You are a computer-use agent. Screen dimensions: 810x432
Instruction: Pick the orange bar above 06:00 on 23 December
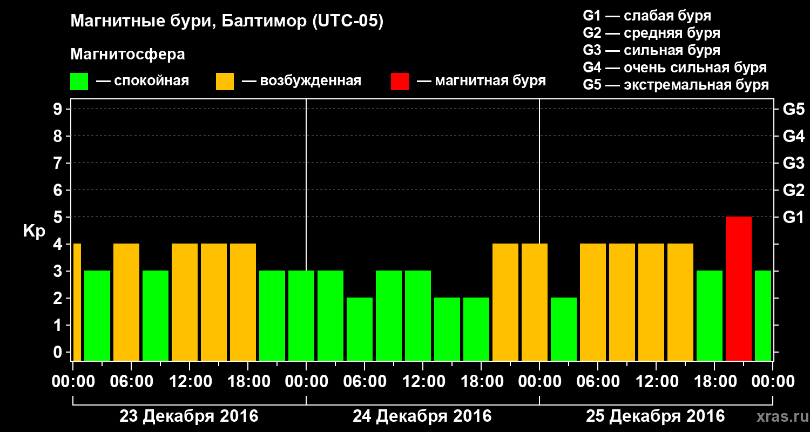[126, 302]
